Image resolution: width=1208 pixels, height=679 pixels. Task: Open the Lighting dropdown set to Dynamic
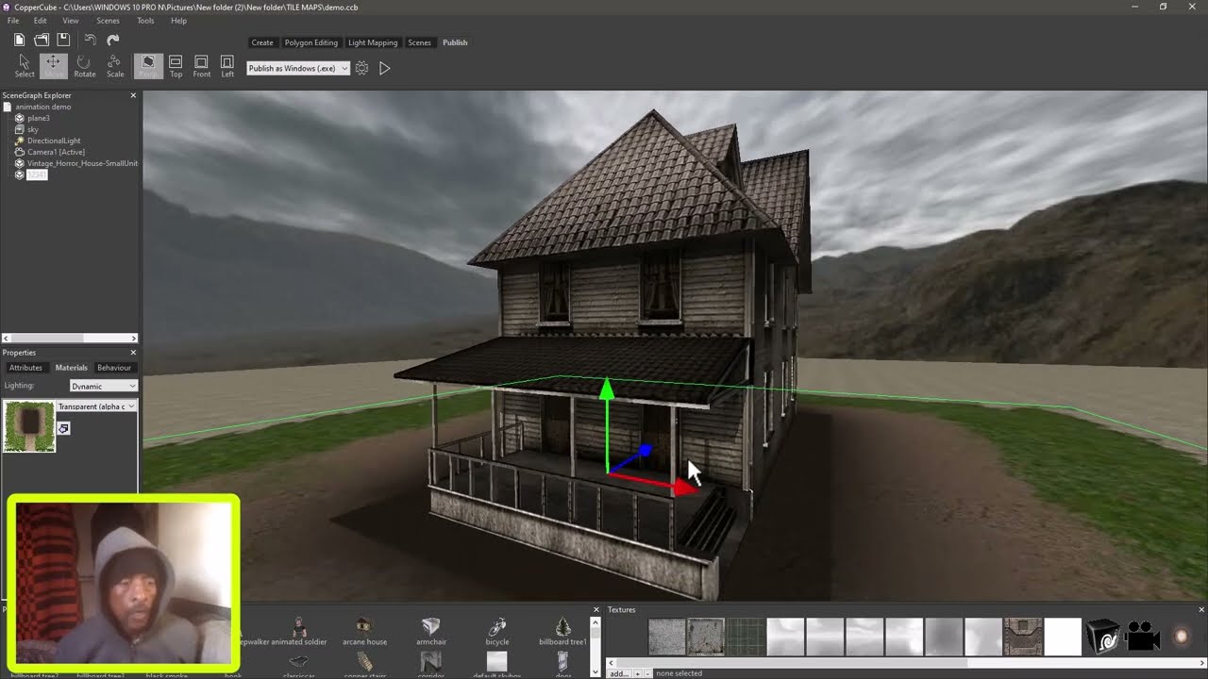104,386
